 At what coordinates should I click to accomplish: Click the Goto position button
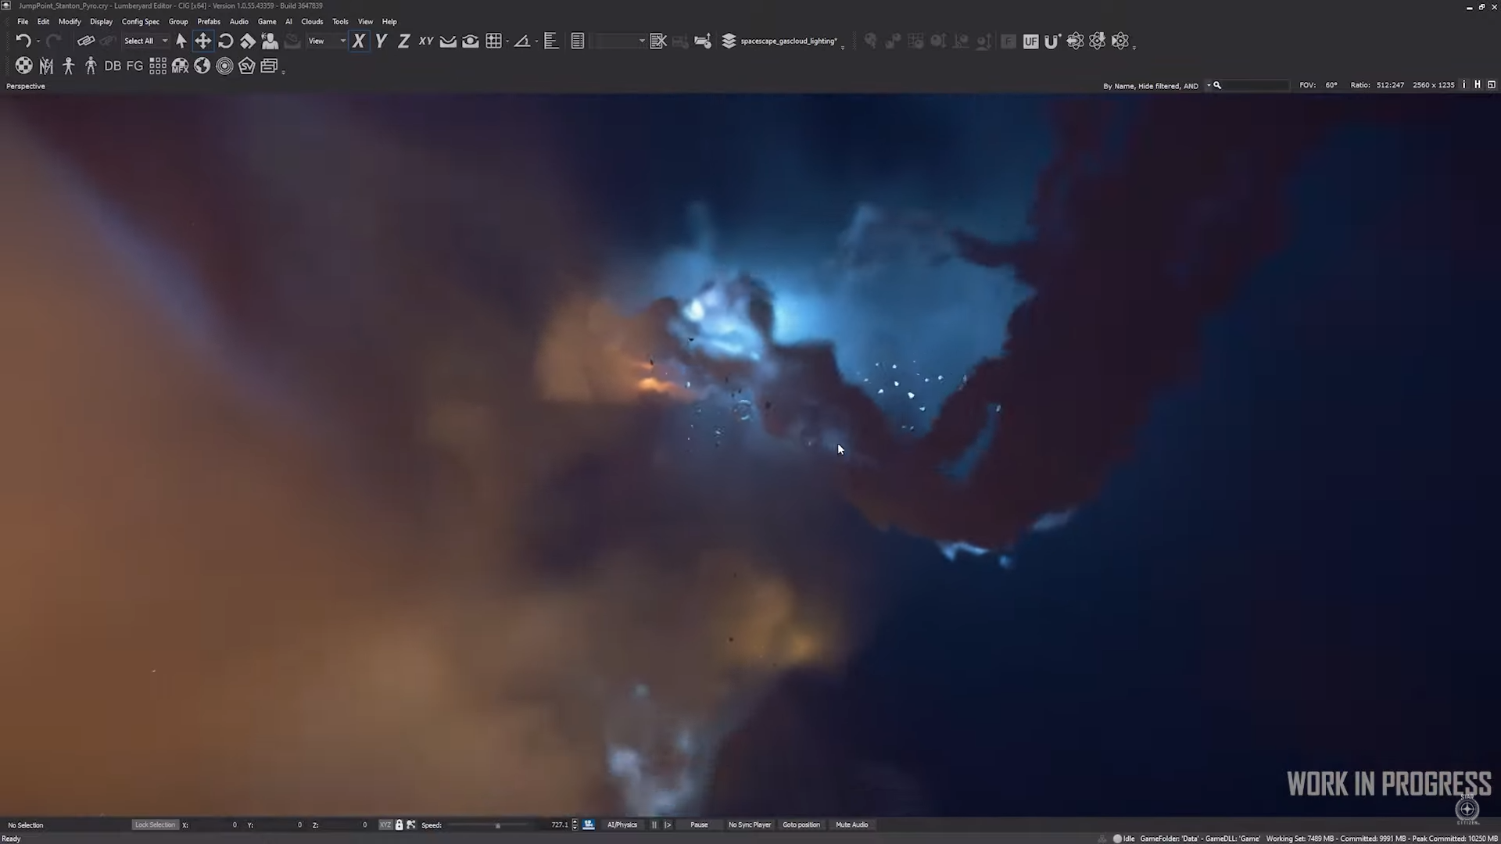(801, 824)
